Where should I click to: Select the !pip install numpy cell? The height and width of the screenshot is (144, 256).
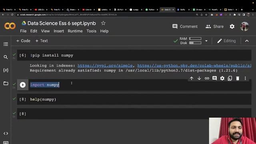[x=134, y=55]
